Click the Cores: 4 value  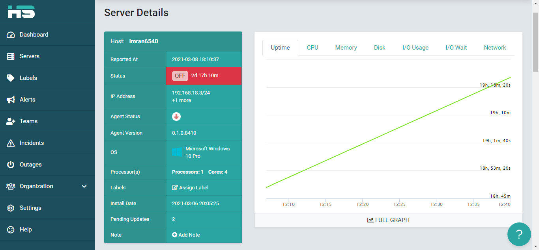[218, 172]
